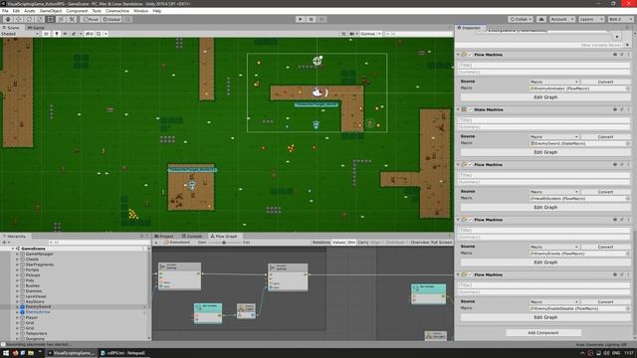Screen dimensions: 637x358
Task: Disable the EnemyAnimator Flow Machine checkbox
Action: [471, 55]
